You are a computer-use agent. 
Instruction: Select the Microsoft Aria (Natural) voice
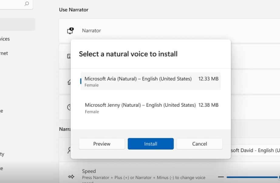[151, 81]
